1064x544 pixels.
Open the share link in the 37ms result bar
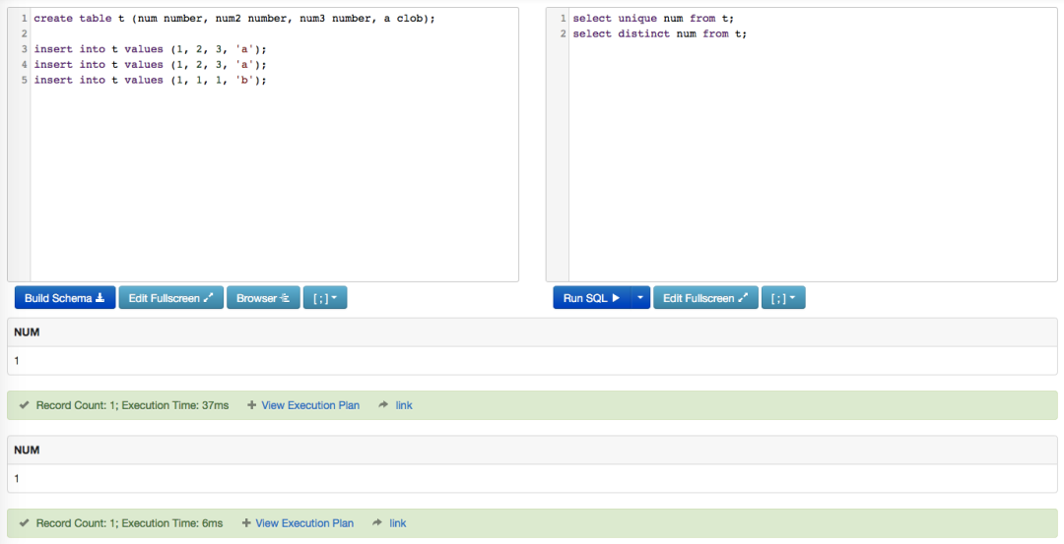(x=403, y=405)
